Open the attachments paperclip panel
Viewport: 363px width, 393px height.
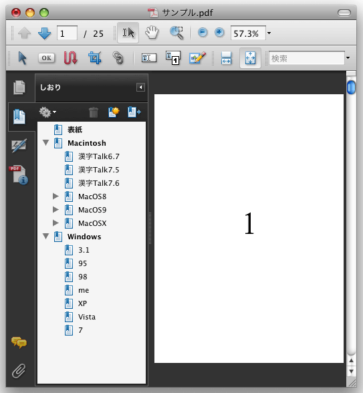19,371
